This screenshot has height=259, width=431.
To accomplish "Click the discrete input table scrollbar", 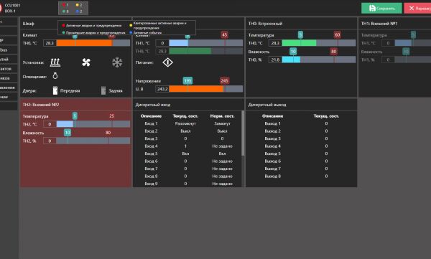I will (x=243, y=133).
